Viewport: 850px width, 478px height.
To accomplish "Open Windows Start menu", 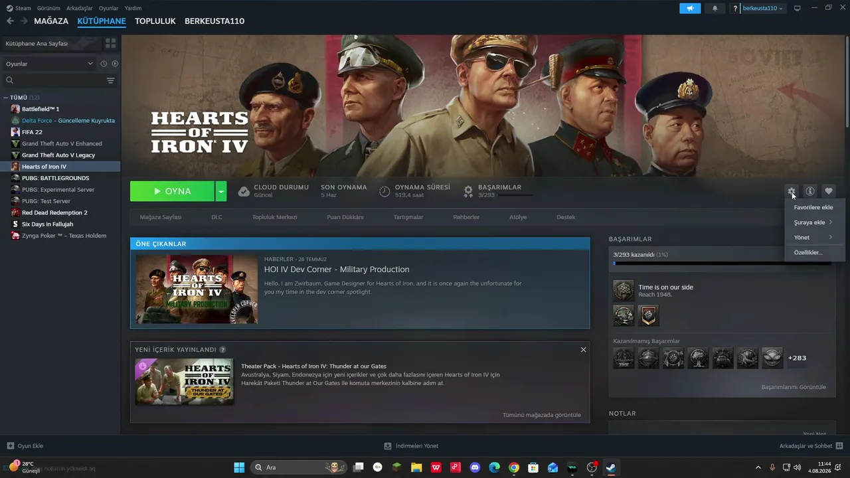I will tap(239, 467).
